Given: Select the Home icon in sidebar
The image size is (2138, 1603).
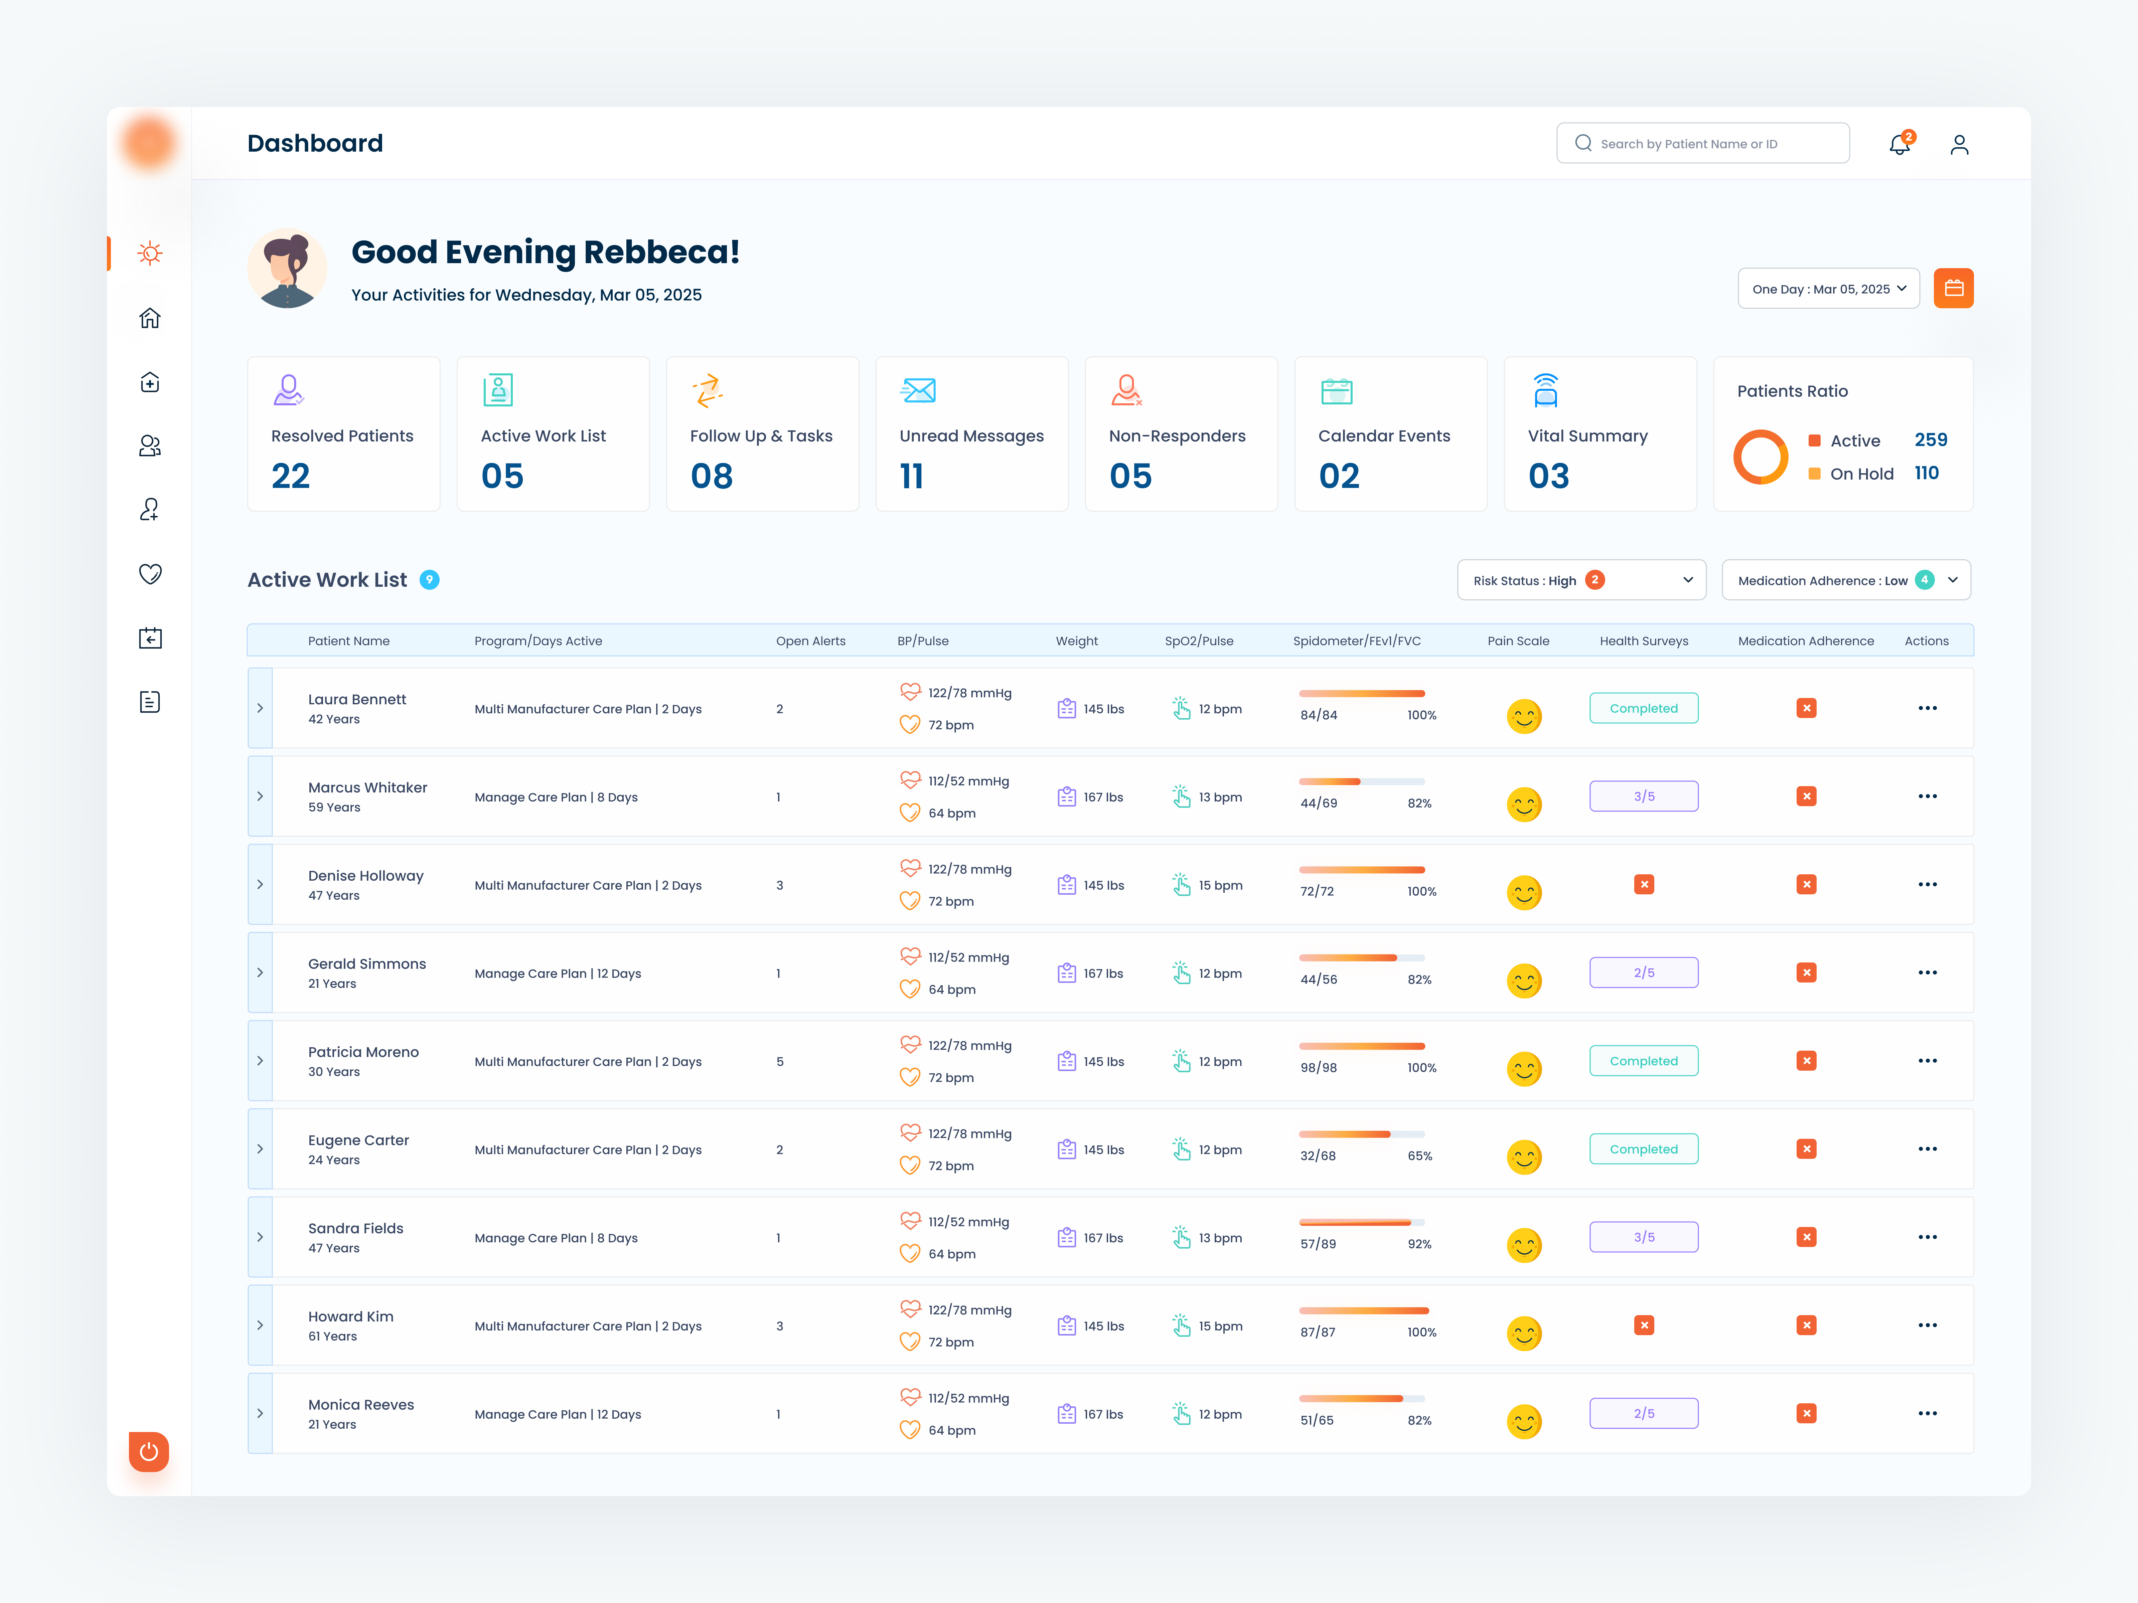Looking at the screenshot, I should click(x=150, y=318).
